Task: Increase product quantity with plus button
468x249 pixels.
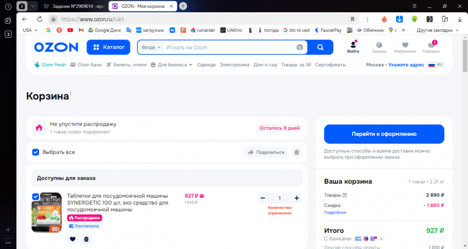Action: [296, 198]
